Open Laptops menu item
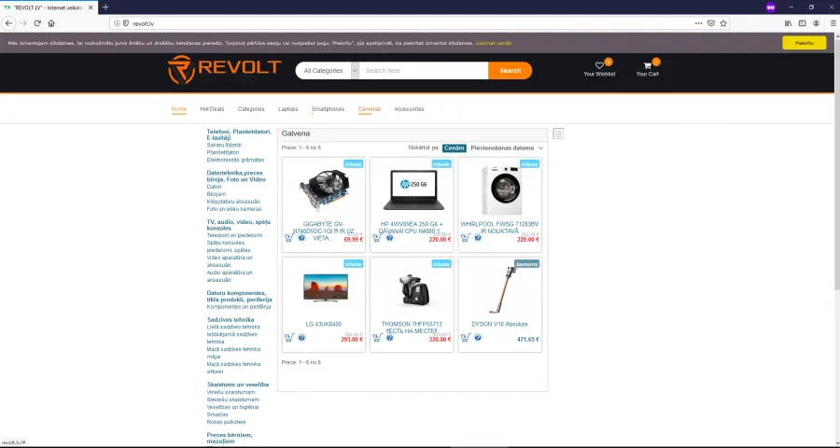The image size is (840, 448). click(287, 109)
